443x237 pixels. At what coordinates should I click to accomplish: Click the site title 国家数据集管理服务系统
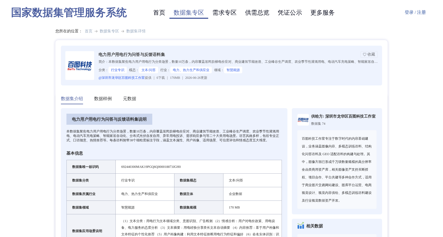69,13
